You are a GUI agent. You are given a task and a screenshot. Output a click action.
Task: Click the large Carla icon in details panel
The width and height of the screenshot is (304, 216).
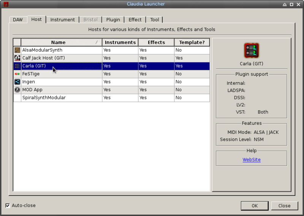251,50
